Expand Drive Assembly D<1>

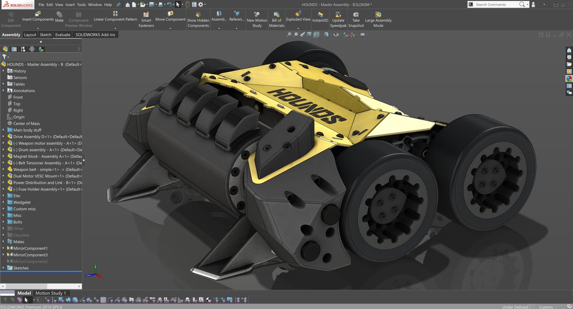[x=3, y=137]
